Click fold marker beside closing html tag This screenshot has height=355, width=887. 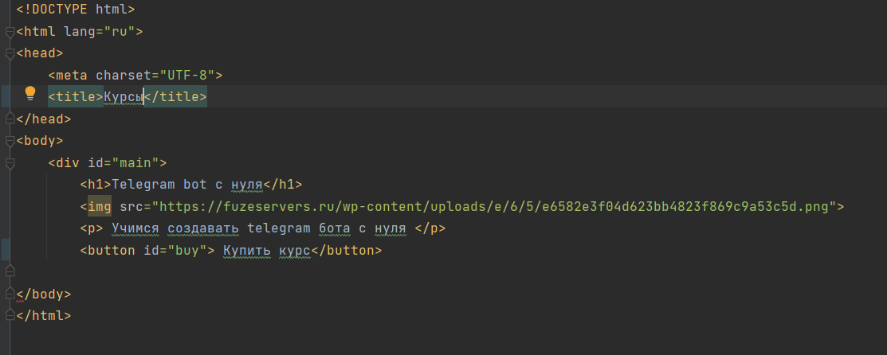[10, 316]
